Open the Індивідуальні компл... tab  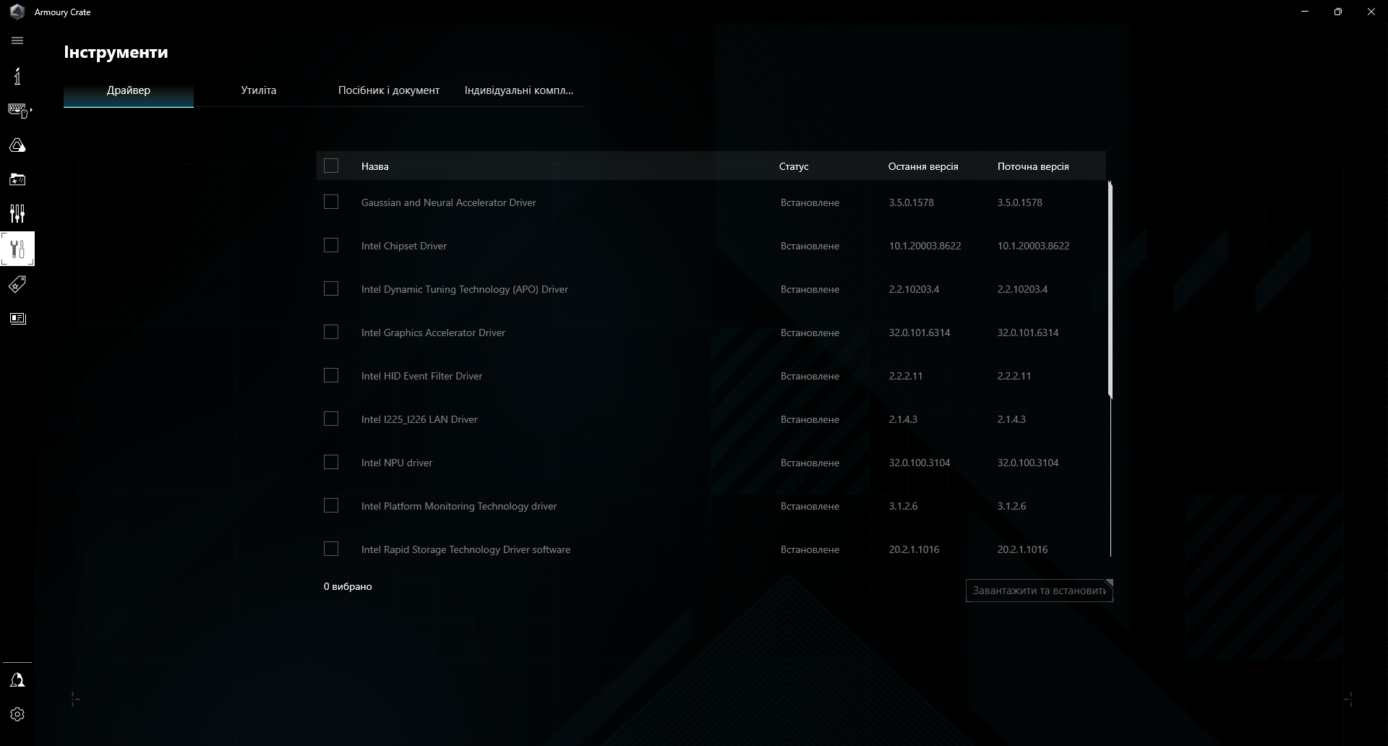pos(519,90)
